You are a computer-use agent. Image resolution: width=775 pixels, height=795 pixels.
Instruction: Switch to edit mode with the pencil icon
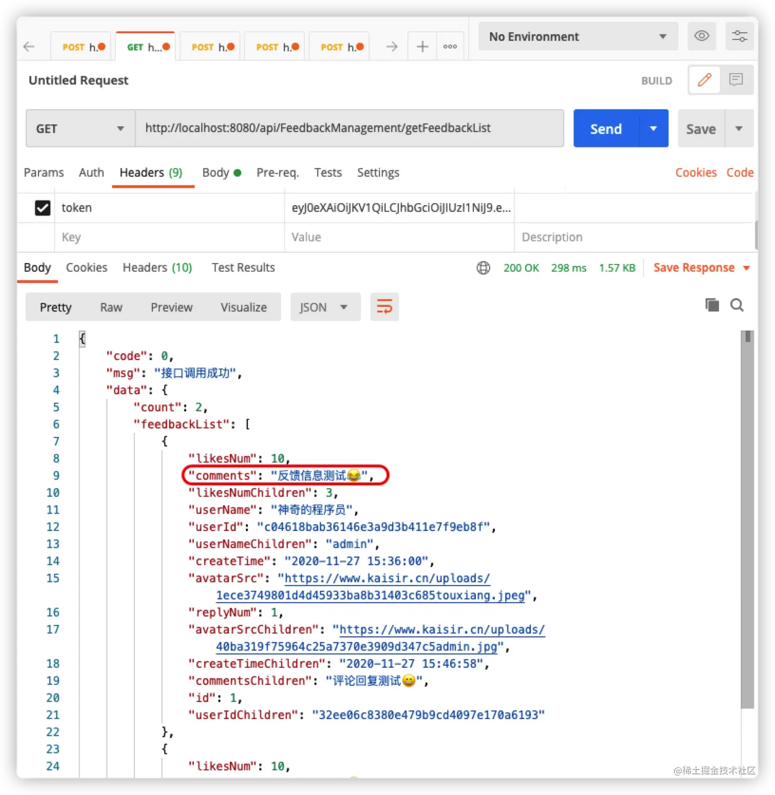pyautogui.click(x=705, y=79)
